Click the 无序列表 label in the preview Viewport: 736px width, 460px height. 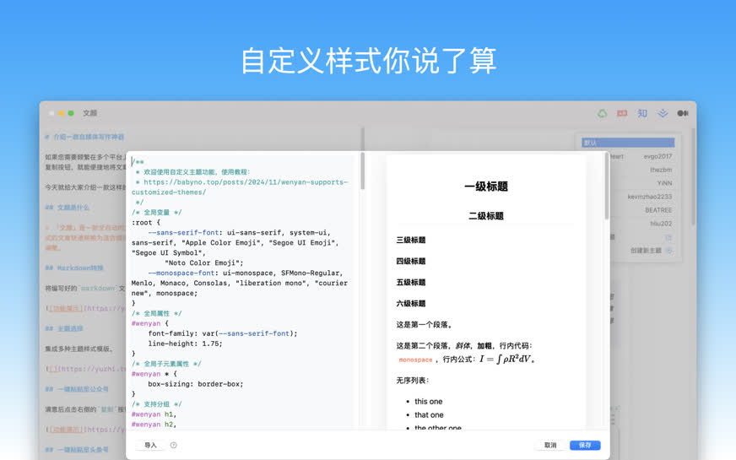[x=413, y=380]
